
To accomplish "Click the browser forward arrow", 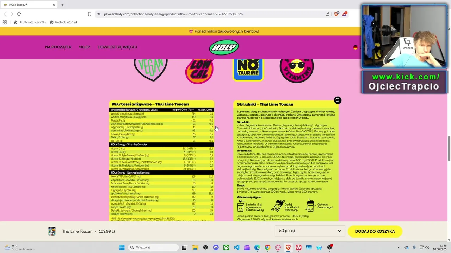I will pyautogui.click(x=12, y=14).
